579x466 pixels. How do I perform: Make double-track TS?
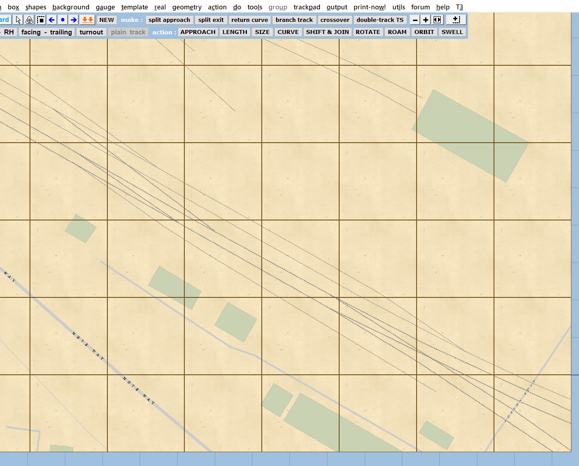click(x=380, y=20)
